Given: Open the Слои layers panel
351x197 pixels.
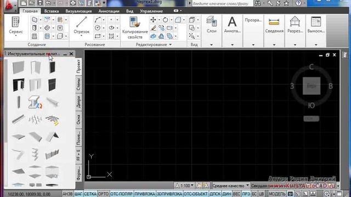Looking at the screenshot, I should pos(211,25).
